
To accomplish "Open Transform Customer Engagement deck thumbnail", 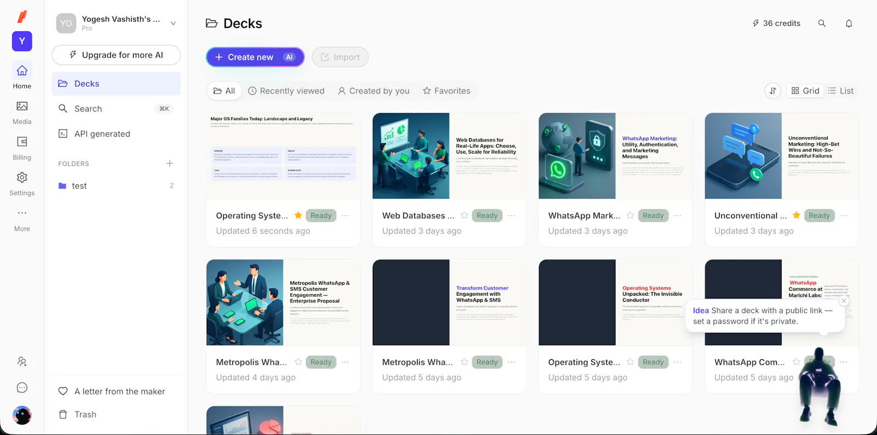I will (x=449, y=302).
